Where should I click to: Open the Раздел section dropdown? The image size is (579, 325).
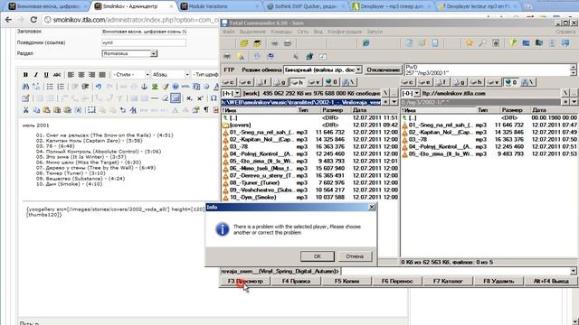tap(153, 54)
